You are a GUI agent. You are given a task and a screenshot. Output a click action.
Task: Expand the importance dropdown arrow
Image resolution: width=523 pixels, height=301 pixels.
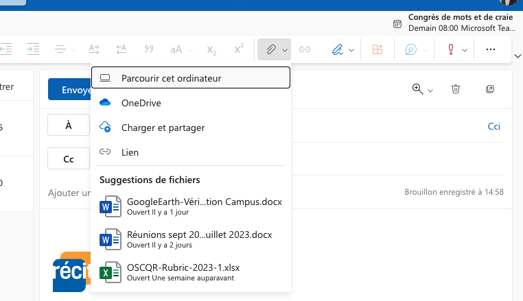tap(465, 50)
